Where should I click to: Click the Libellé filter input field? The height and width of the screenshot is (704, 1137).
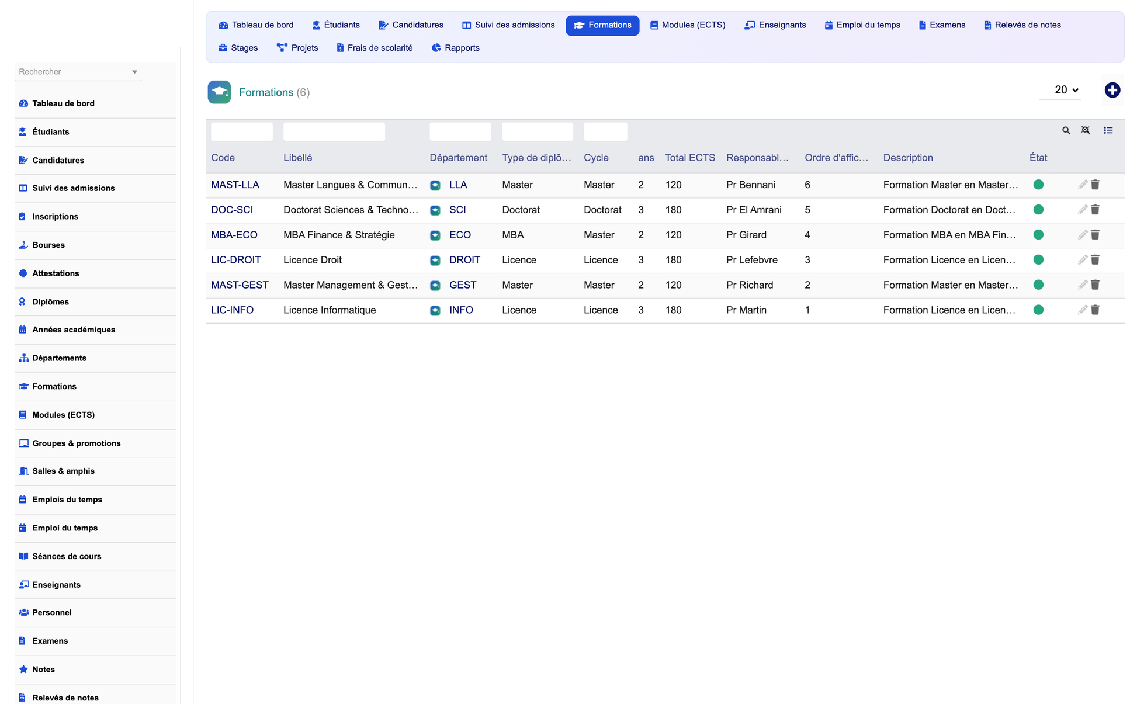coord(334,131)
